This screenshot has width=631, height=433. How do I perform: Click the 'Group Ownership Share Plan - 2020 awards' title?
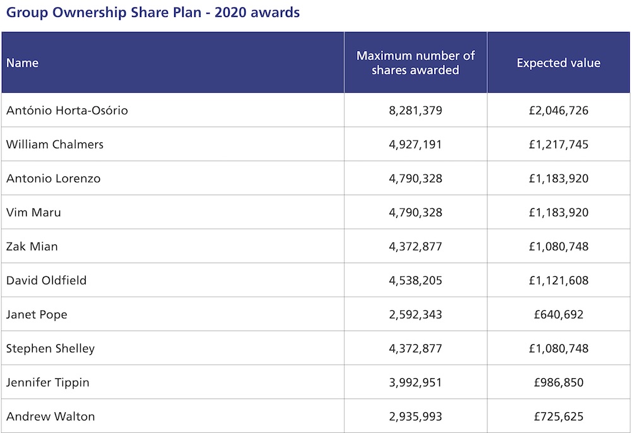tap(153, 12)
